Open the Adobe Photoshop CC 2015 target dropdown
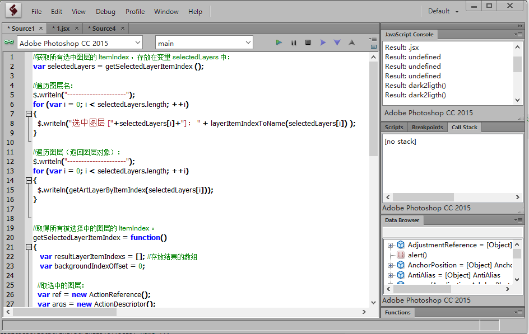The width and height of the screenshot is (529, 334). pos(80,43)
